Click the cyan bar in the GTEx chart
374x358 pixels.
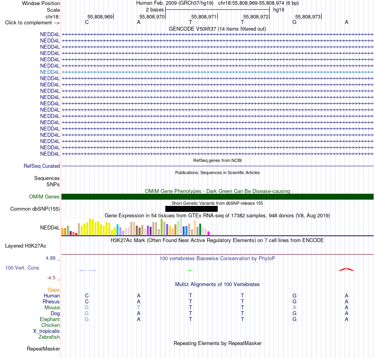pos(117,230)
